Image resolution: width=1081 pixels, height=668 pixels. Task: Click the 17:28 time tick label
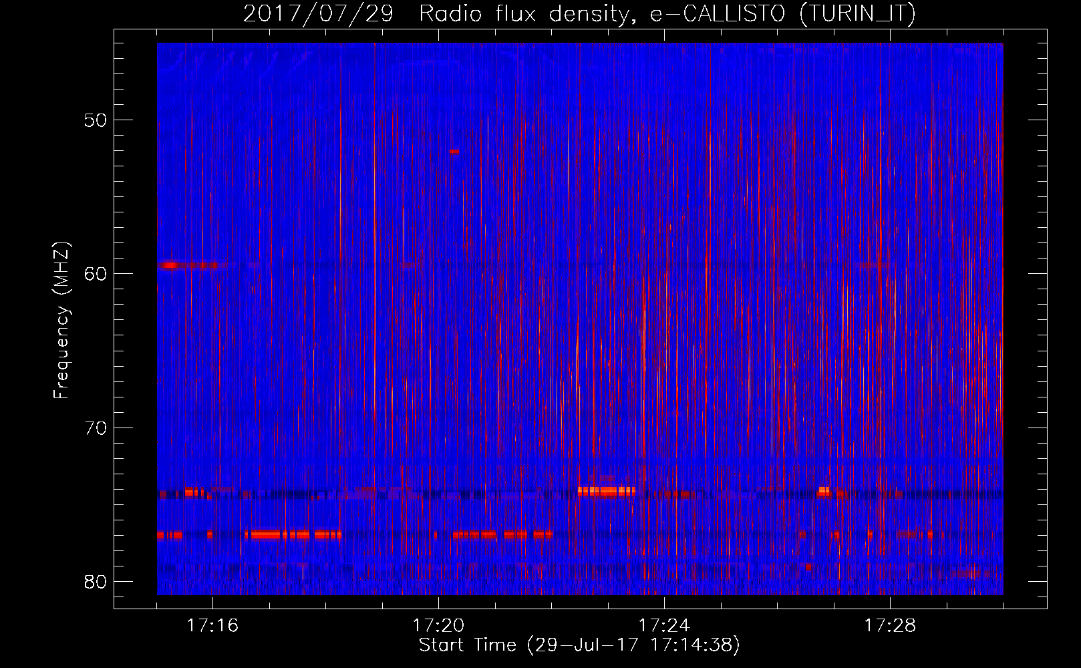[890, 626]
